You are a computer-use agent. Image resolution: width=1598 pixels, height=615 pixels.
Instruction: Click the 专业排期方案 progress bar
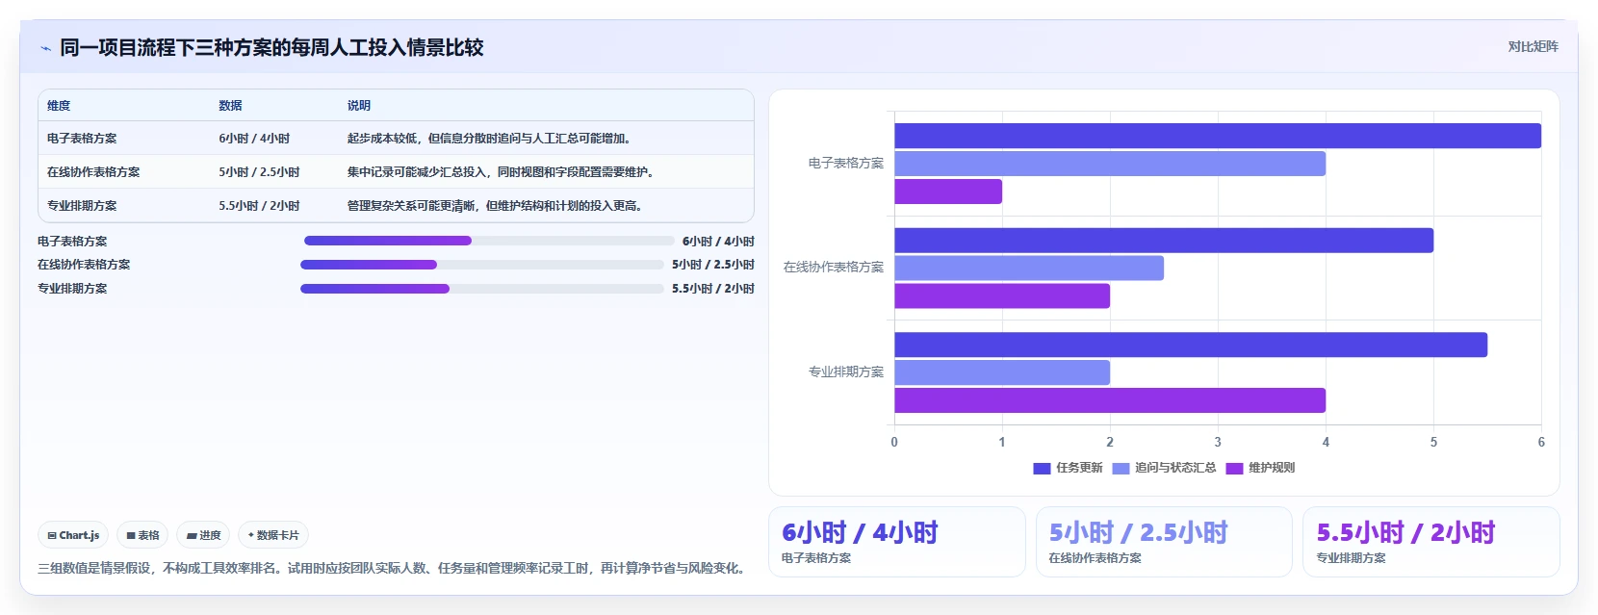click(482, 289)
